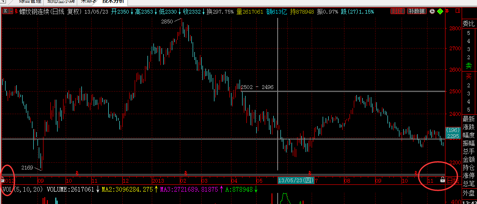
Task: Click the VOL(5,10,20) indicator label
Action: click(x=23, y=190)
